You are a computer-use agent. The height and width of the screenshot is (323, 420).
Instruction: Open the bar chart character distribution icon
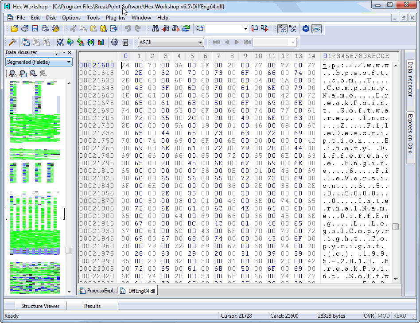coord(101,42)
